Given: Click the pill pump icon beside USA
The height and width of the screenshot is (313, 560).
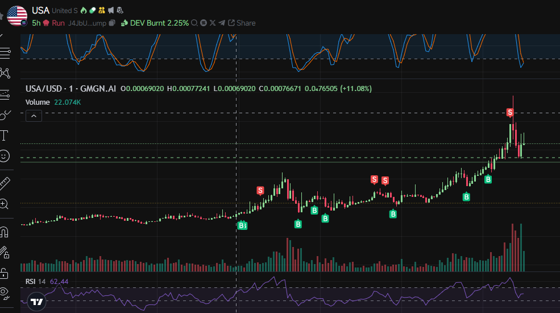Looking at the screenshot, I should pos(93,10).
